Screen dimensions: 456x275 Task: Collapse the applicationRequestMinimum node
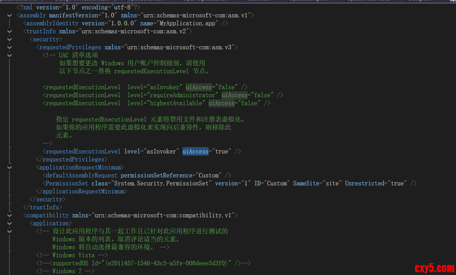9,167
